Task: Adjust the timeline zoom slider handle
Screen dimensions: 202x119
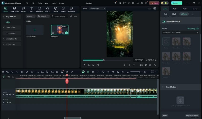Action: pyautogui.click(x=140, y=72)
